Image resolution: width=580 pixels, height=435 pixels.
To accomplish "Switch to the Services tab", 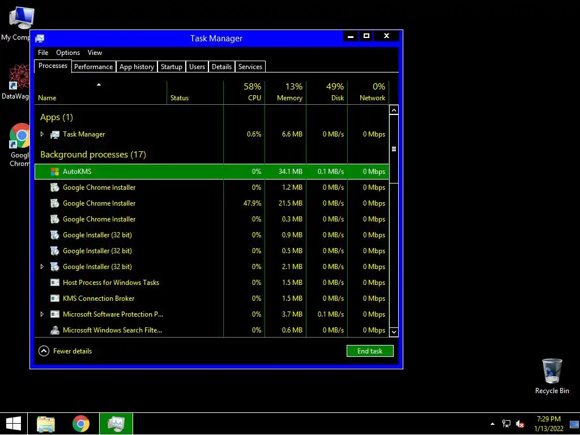I will pyautogui.click(x=250, y=67).
